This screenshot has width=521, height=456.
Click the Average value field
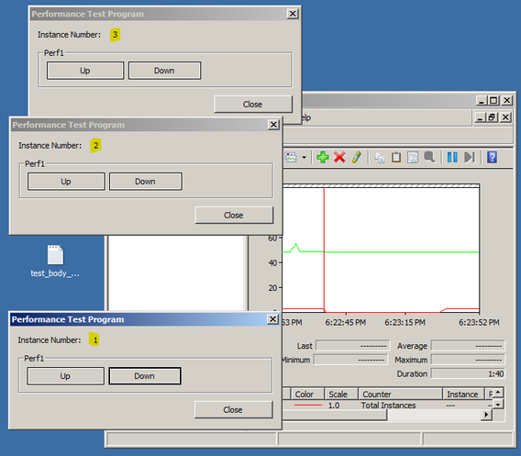click(x=468, y=346)
